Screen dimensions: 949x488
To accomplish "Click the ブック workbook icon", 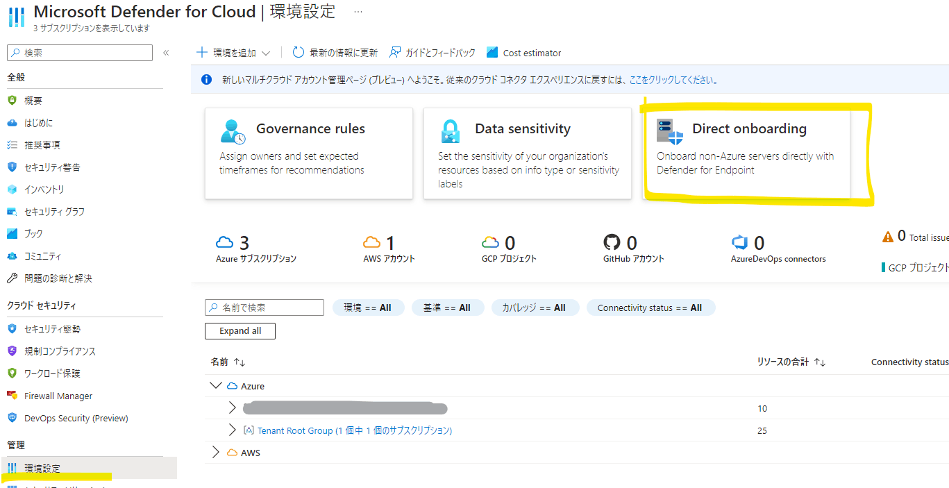I will click(x=12, y=234).
